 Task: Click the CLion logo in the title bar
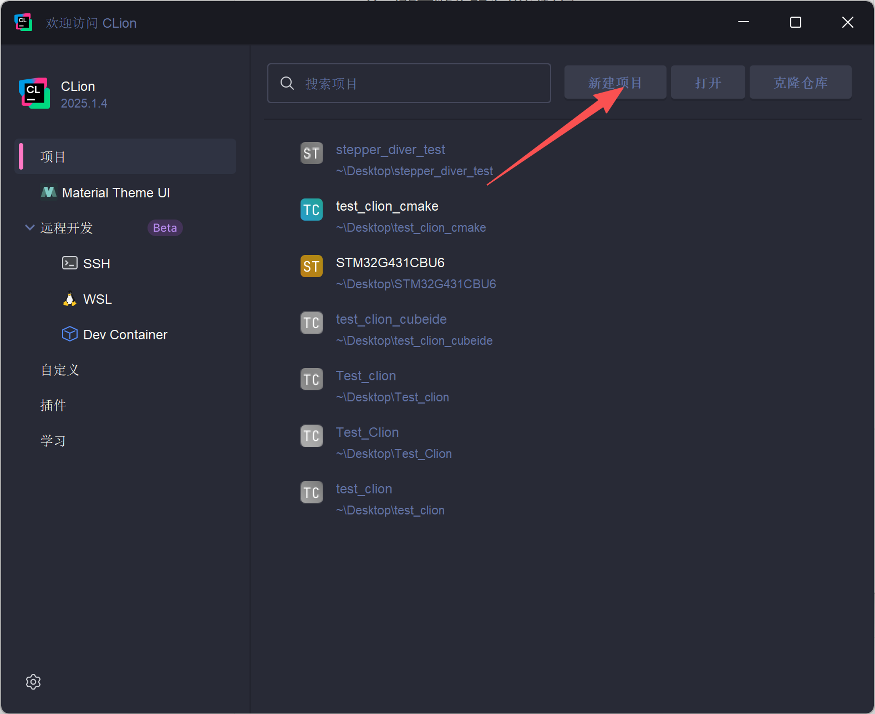[x=23, y=22]
